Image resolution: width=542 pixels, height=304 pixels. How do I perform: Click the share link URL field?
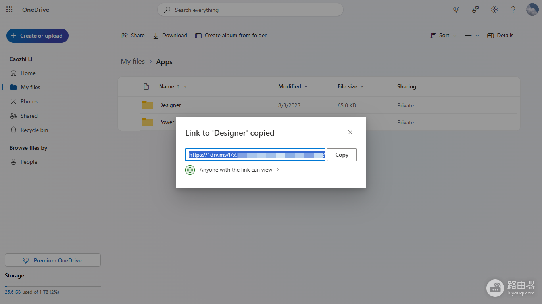(x=255, y=155)
